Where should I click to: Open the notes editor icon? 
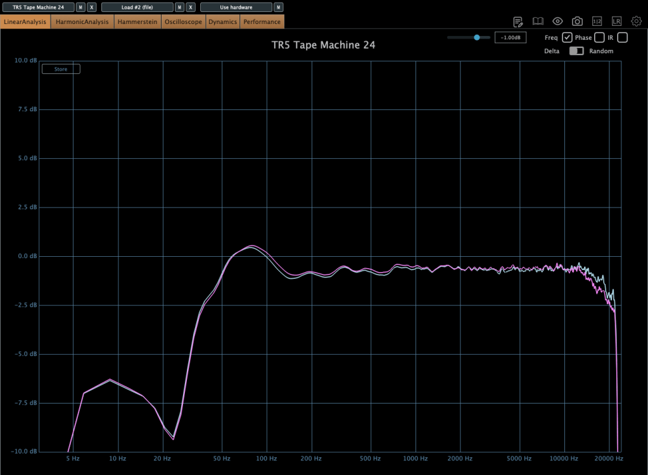click(518, 22)
